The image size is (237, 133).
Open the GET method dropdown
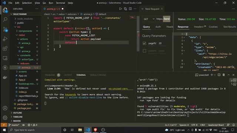[x=149, y=19]
